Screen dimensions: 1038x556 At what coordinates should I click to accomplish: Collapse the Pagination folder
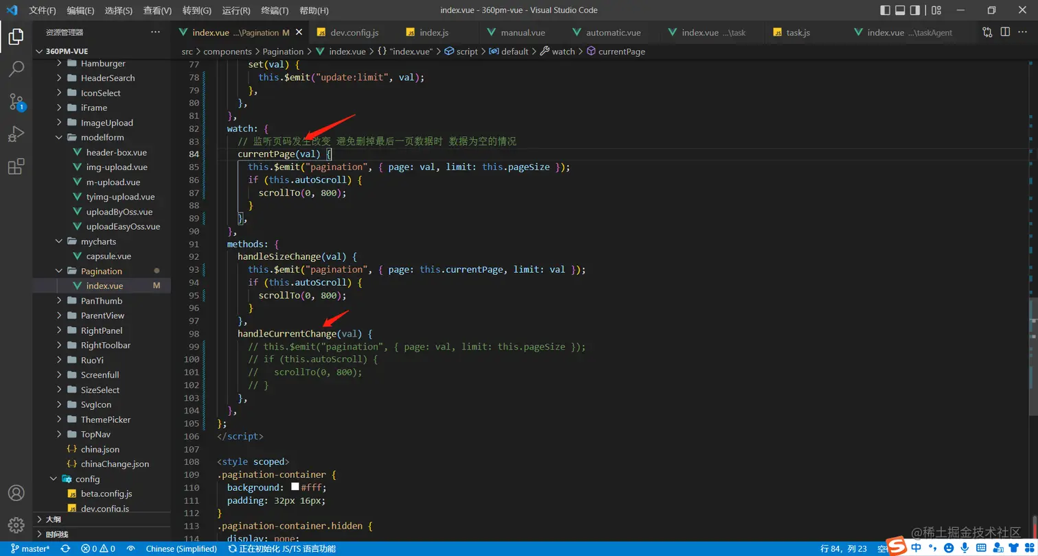click(101, 271)
